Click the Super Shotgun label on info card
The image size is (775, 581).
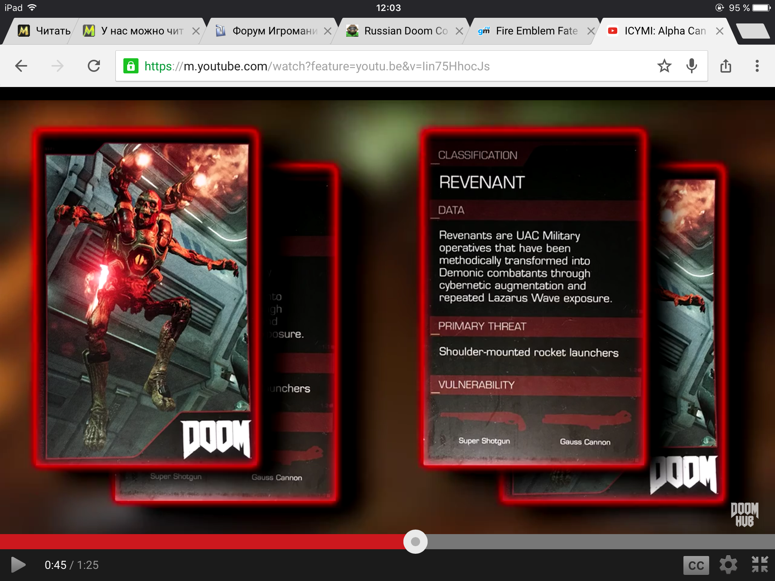click(484, 441)
